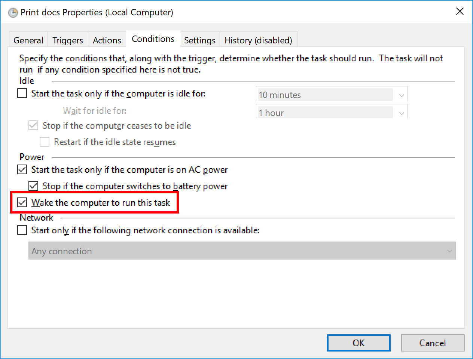Click the Cancel button
Image resolution: width=473 pixels, height=359 pixels.
point(433,343)
